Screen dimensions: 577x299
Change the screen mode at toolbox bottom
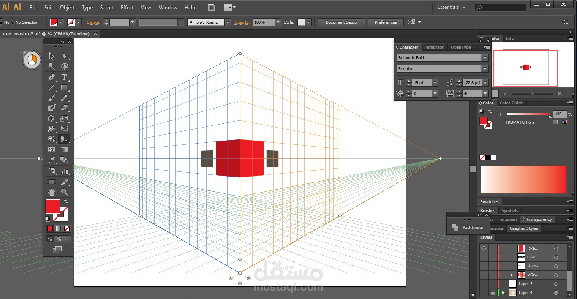pyautogui.click(x=57, y=250)
